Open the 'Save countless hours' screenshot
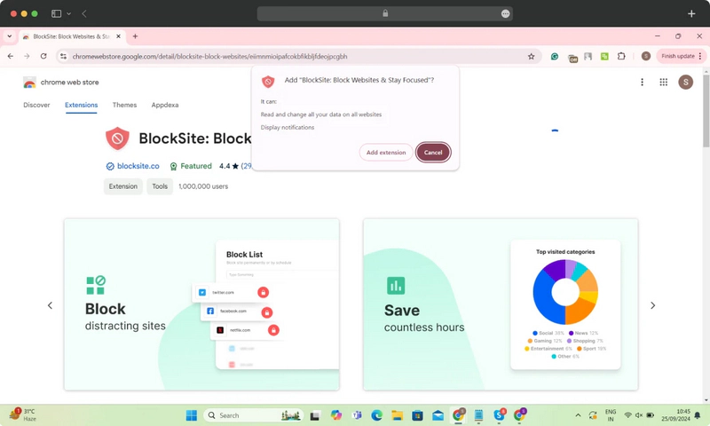Viewport: 710px width, 426px height. [x=501, y=304]
